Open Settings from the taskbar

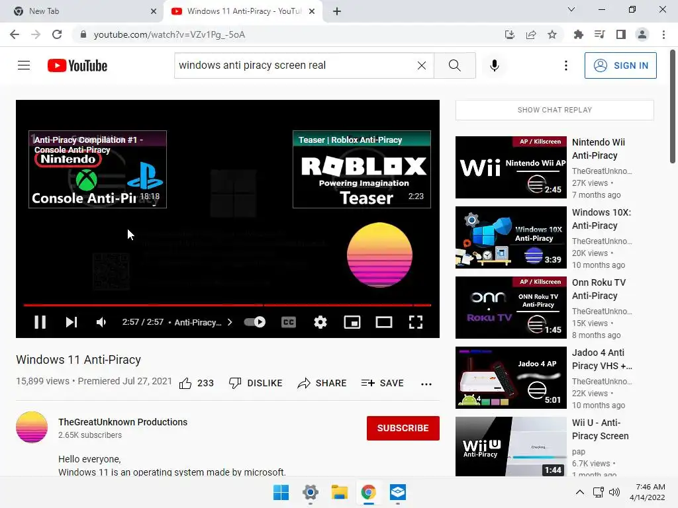pos(311,492)
